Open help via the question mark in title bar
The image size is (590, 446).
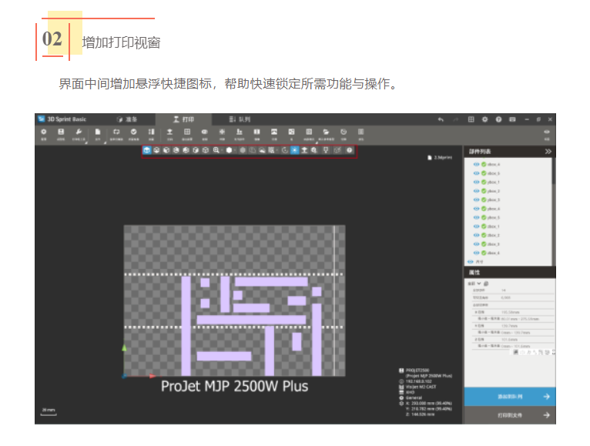[x=498, y=119]
